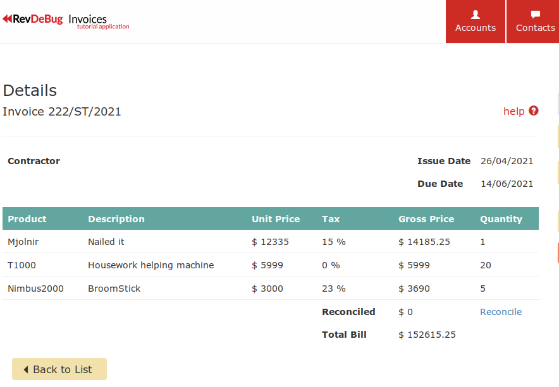Click the Reconciled amount $ 0
The height and width of the screenshot is (387, 559).
tap(406, 312)
